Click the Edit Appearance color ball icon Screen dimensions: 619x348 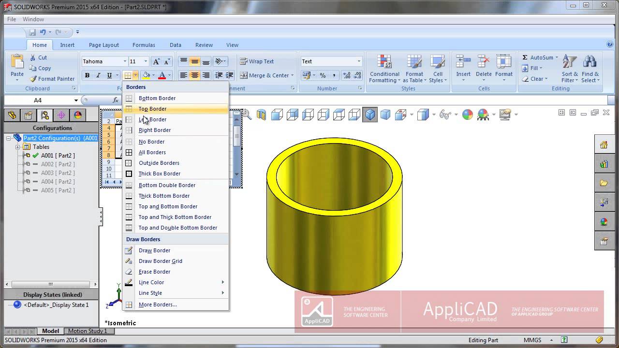(467, 115)
